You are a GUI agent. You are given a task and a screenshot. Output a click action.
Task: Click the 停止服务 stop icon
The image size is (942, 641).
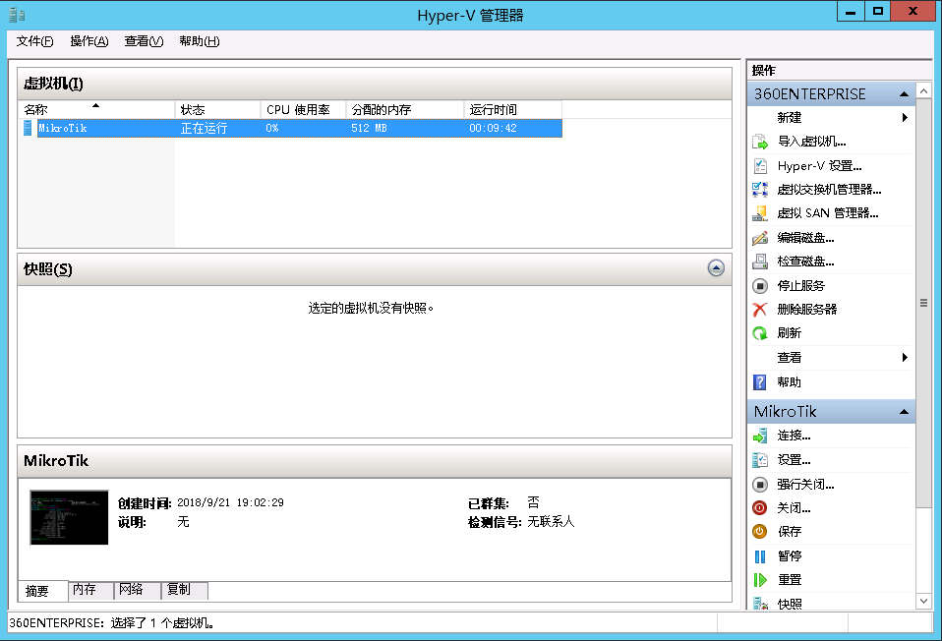(x=760, y=286)
